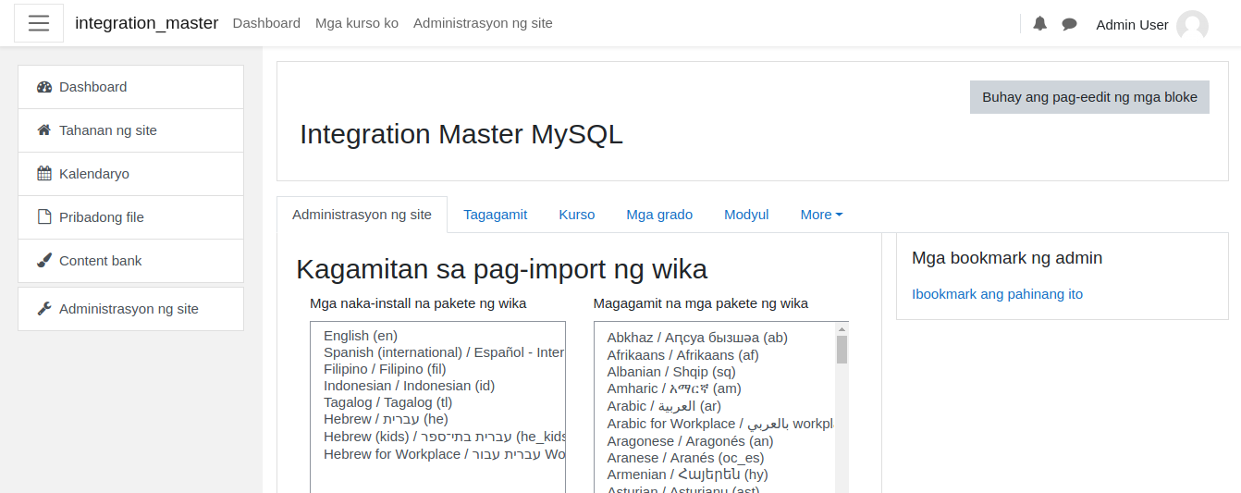Select Abkhaz (ab) in available packs
The image size is (1241, 493).
tap(715, 338)
